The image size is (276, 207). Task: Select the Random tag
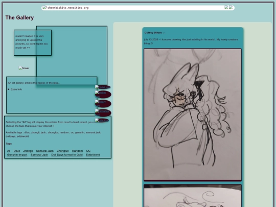pyautogui.click(x=77, y=151)
